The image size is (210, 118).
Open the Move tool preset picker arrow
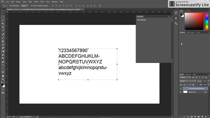(x=7, y=6)
